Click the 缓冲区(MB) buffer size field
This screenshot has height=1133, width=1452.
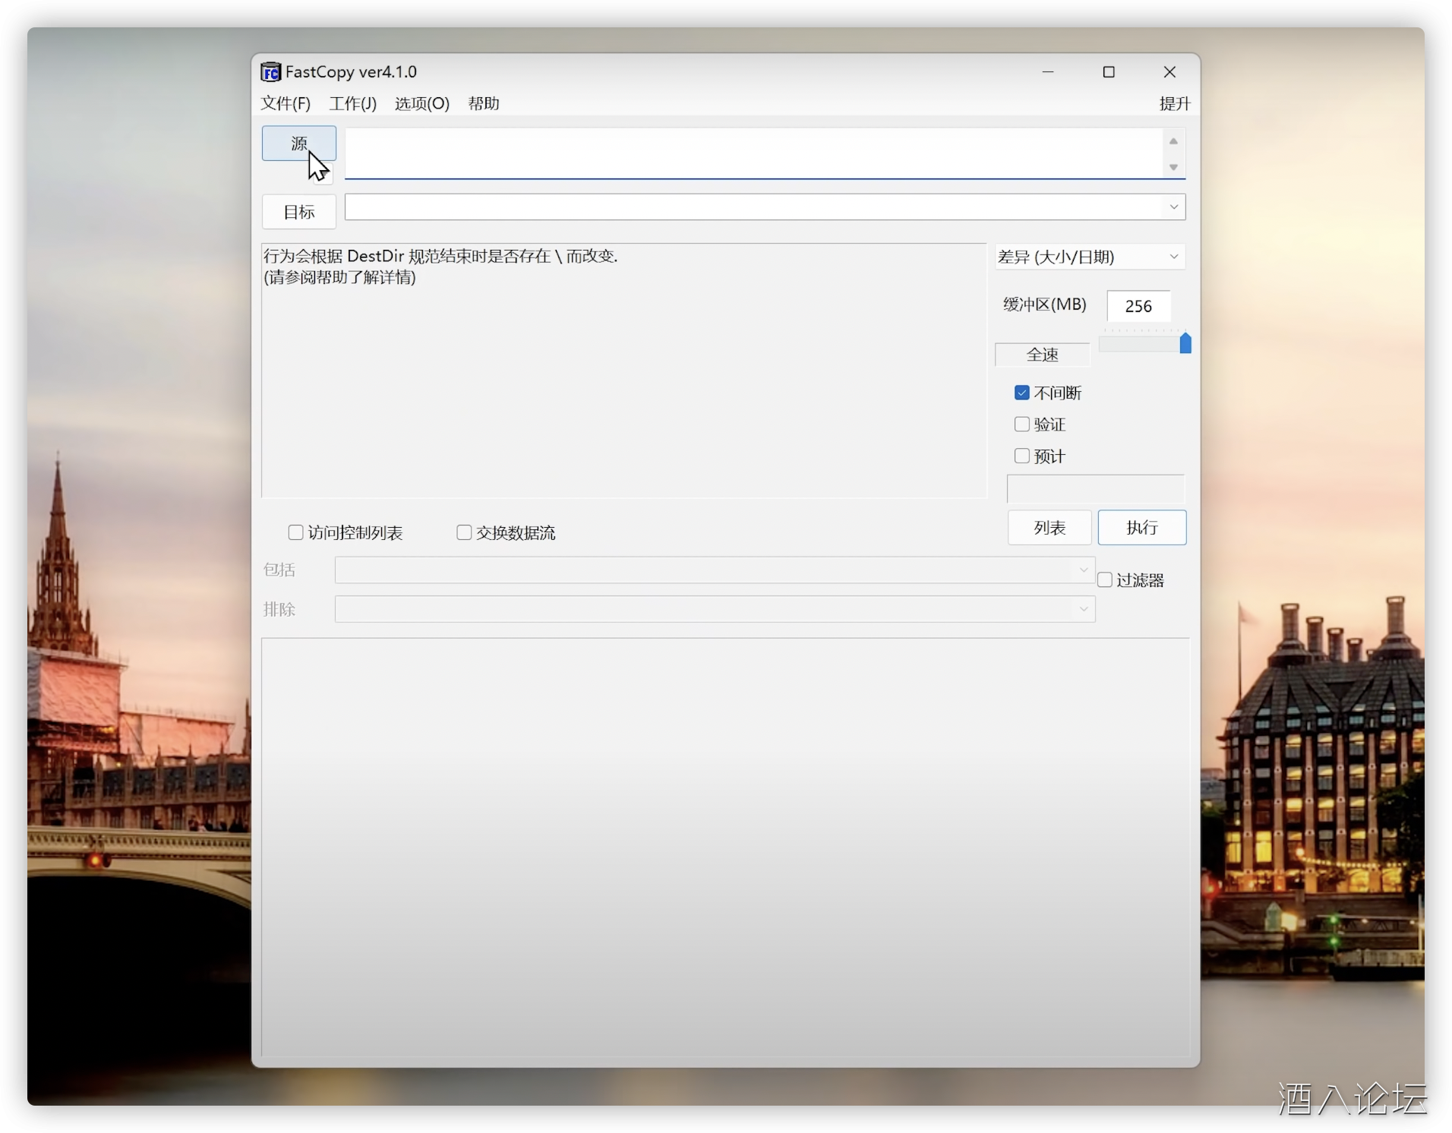(1138, 306)
